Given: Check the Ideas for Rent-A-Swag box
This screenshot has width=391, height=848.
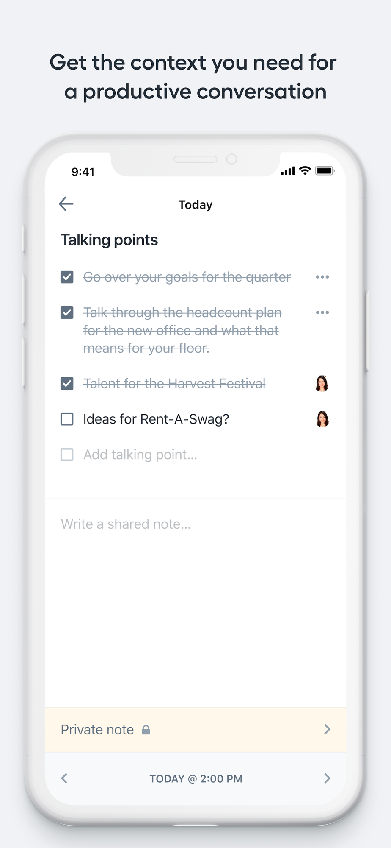Looking at the screenshot, I should pyautogui.click(x=67, y=419).
